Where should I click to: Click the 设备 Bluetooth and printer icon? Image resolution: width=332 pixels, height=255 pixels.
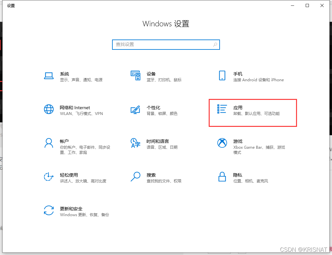pos(135,75)
